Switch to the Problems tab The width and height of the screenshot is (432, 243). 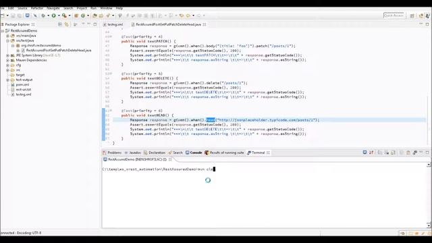click(112, 153)
